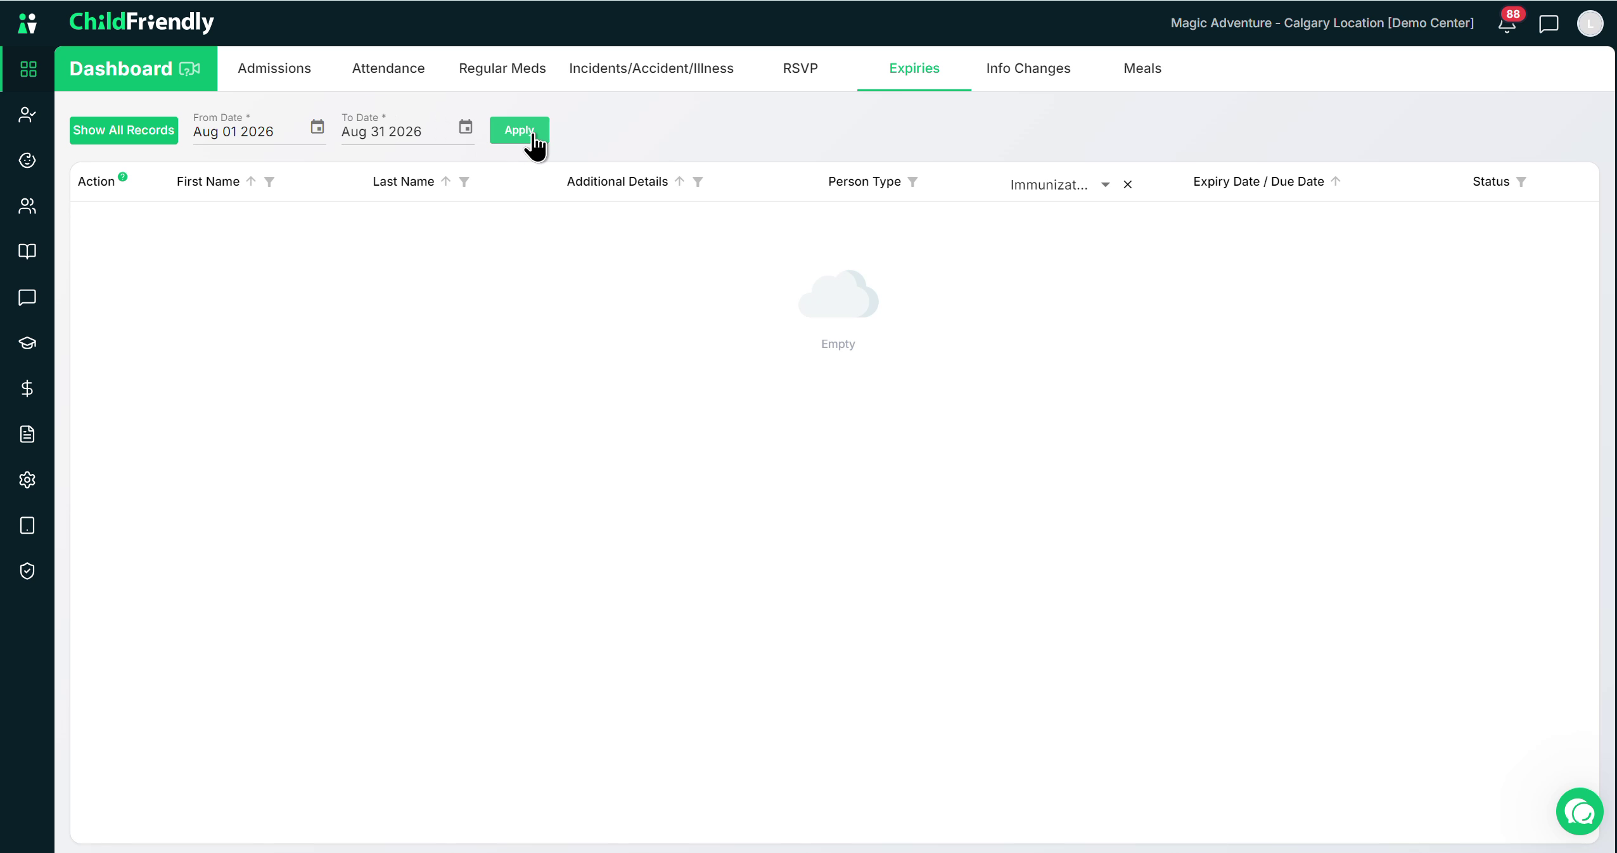The width and height of the screenshot is (1617, 853).
Task: Open the From Date calendar picker
Action: click(317, 127)
